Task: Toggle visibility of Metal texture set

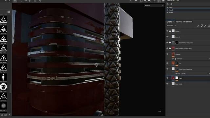Action: [167, 10]
